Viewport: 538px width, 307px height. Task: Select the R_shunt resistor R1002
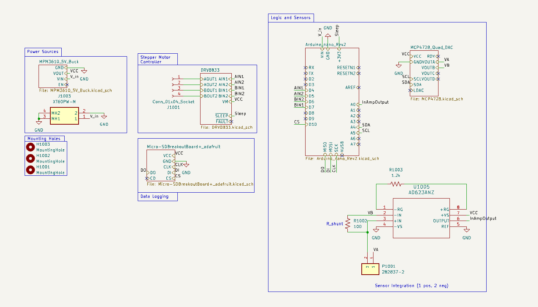(348, 224)
